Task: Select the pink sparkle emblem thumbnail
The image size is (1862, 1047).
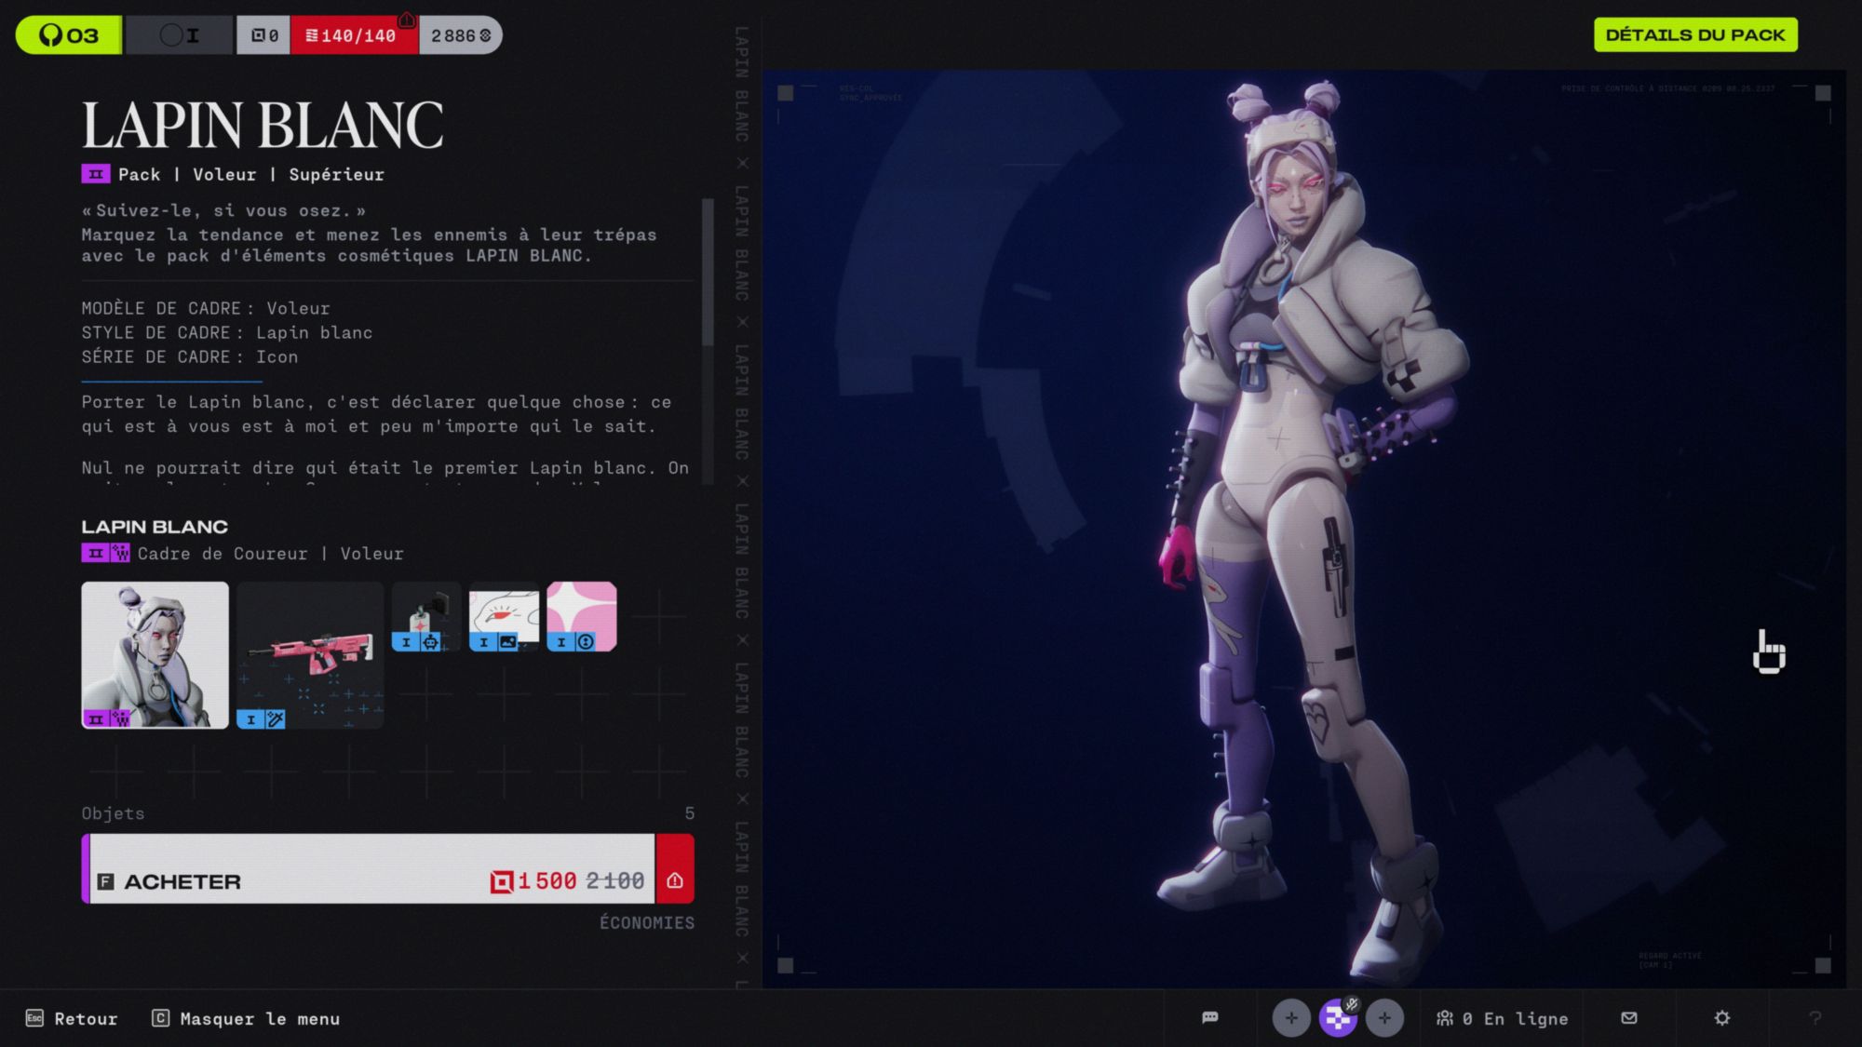Action: pos(581,616)
